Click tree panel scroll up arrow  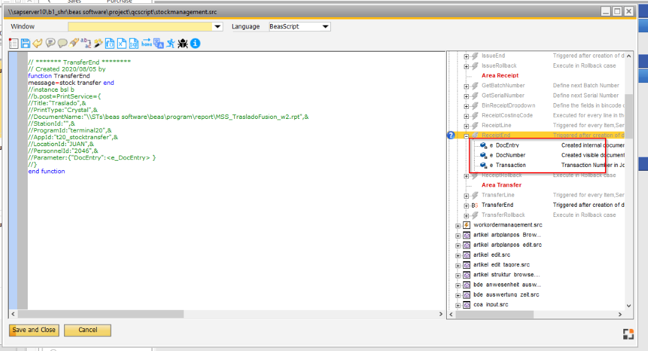pyautogui.click(x=628, y=56)
